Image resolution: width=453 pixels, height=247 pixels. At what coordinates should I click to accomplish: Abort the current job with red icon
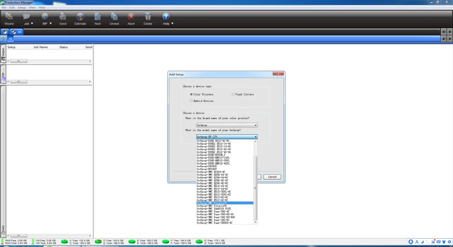click(x=131, y=16)
